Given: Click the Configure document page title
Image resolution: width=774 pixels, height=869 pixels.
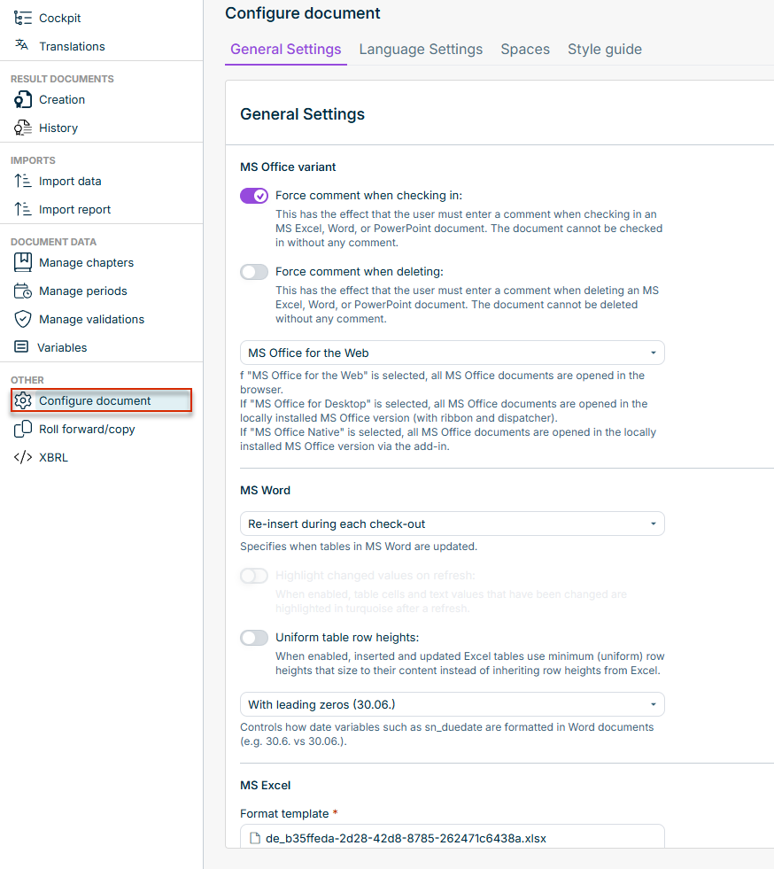Looking at the screenshot, I should [x=303, y=13].
